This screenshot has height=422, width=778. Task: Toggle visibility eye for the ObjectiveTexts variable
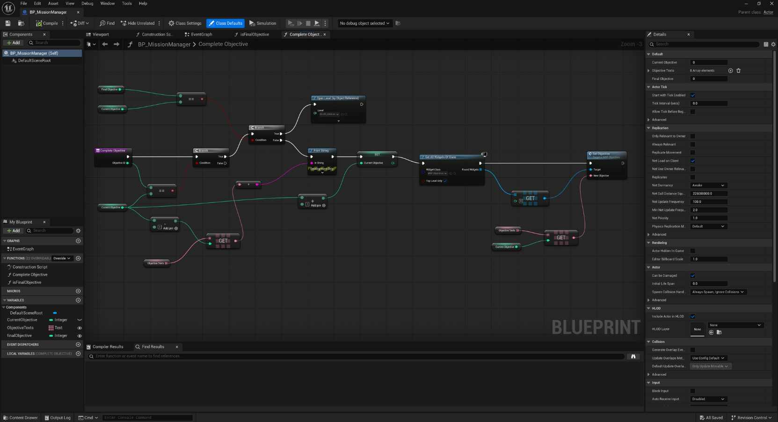[x=80, y=328]
